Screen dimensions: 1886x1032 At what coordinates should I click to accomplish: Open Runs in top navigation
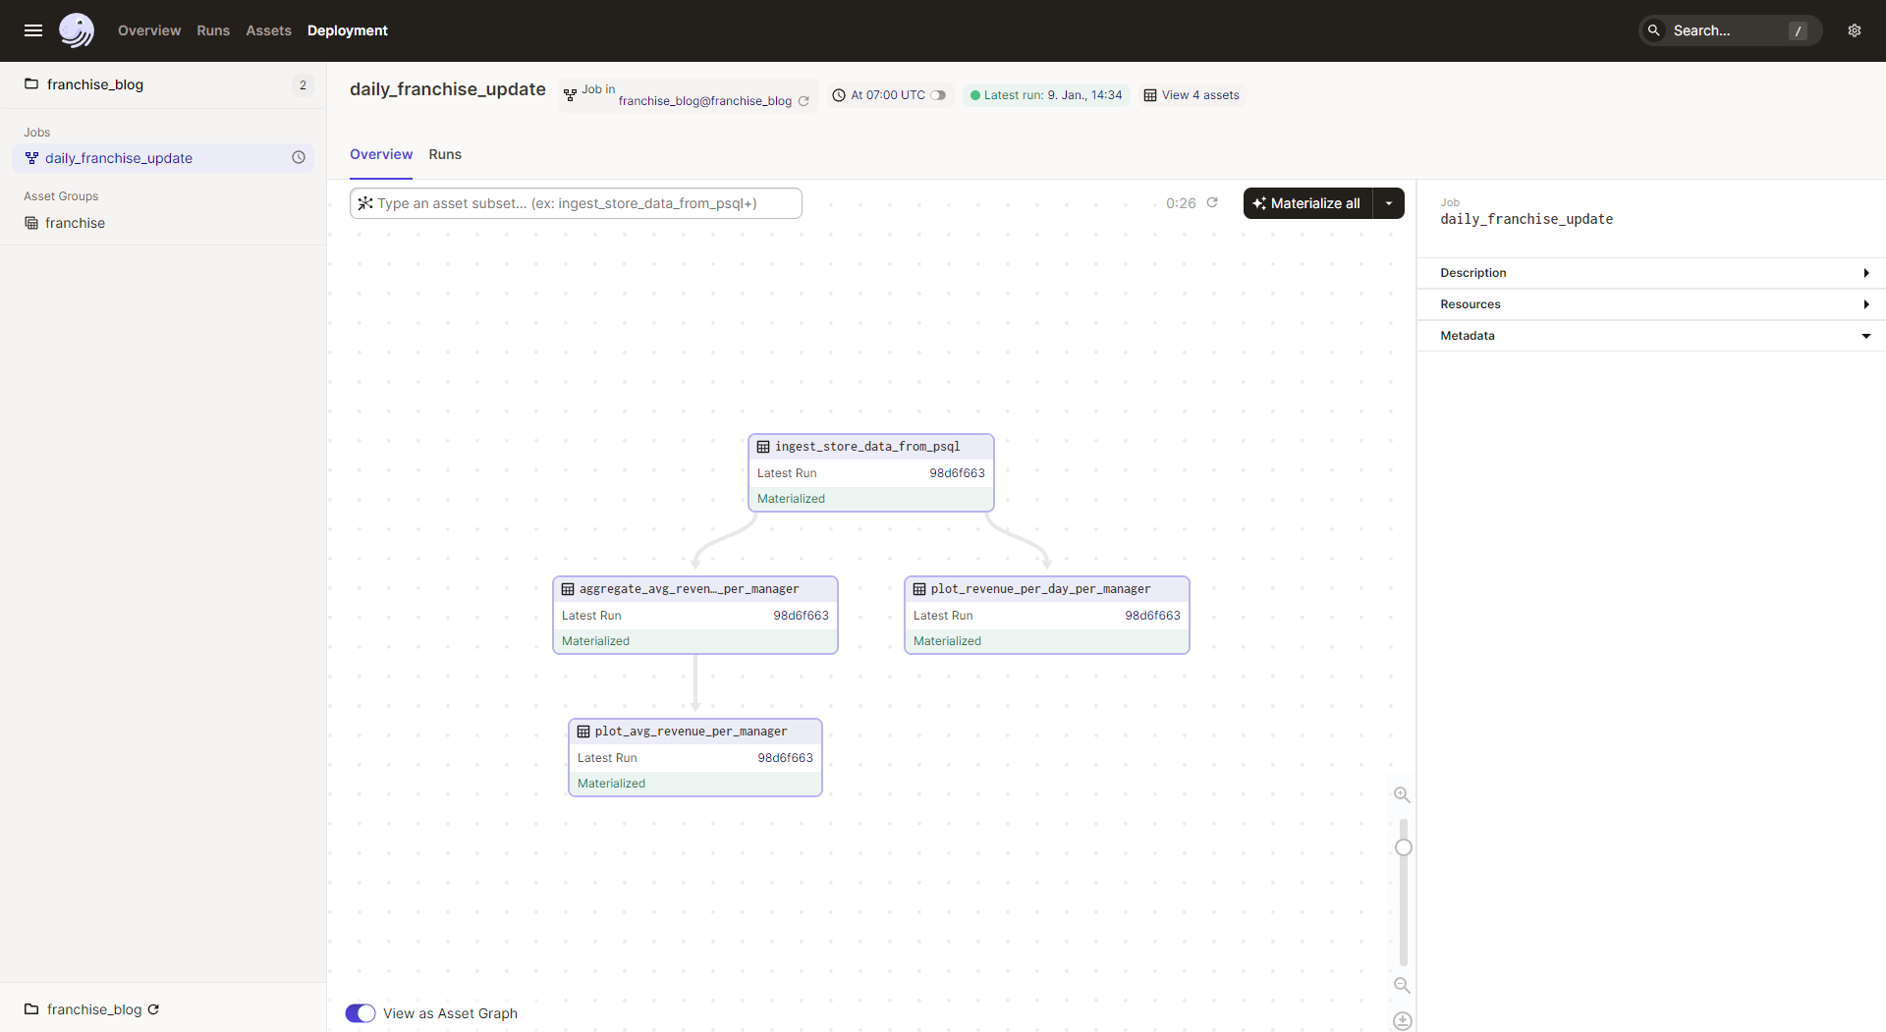click(213, 30)
